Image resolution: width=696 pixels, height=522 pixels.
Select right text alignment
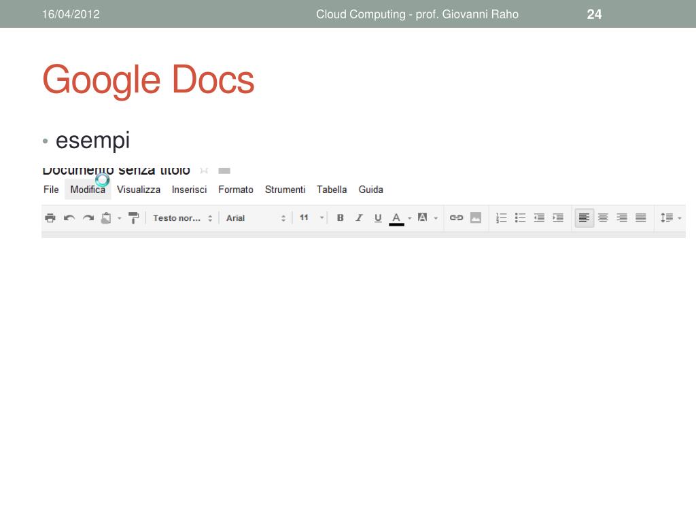coord(622,218)
